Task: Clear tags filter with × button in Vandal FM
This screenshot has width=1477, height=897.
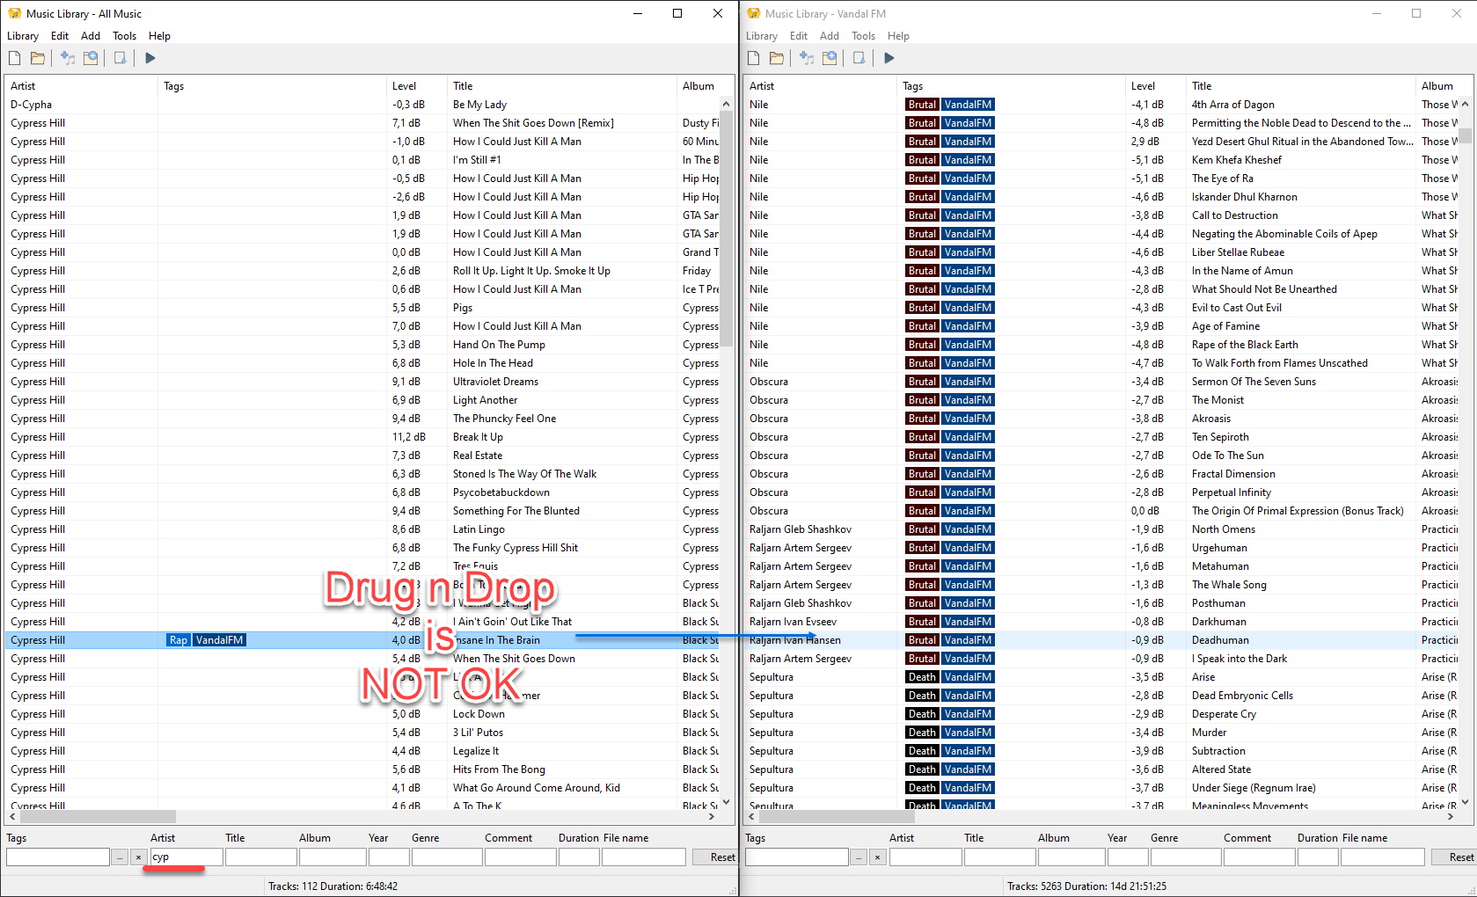Action: (877, 857)
